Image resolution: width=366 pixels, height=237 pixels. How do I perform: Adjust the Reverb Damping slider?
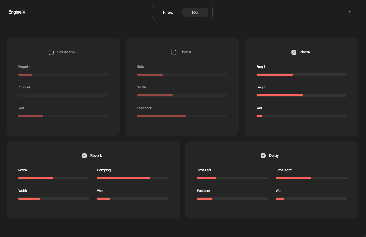[x=132, y=178]
